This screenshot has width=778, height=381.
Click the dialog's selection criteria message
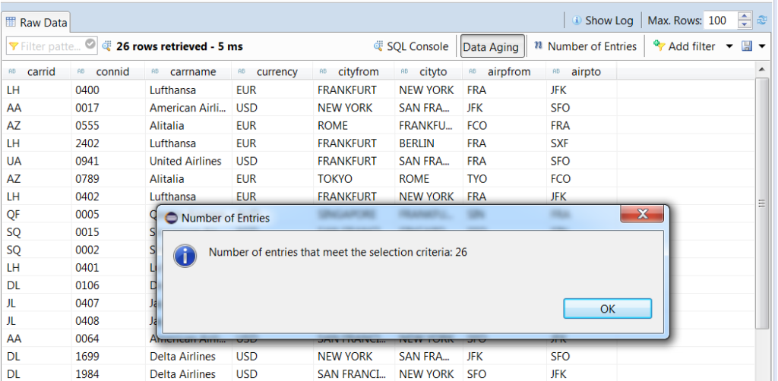[x=338, y=252]
